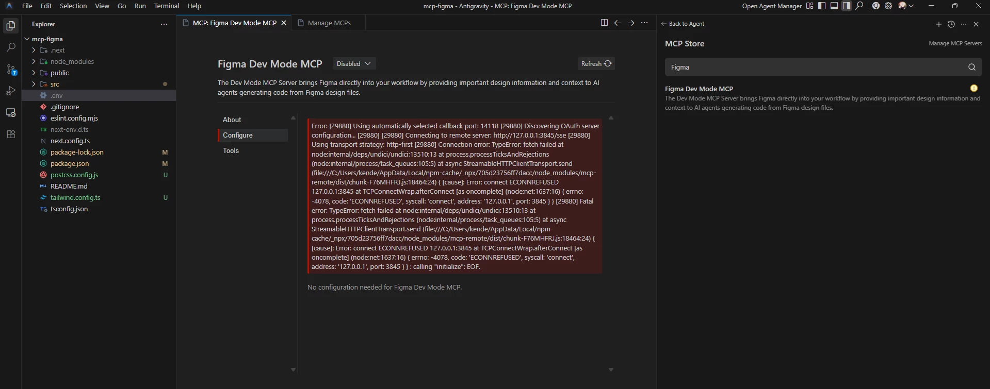
Task: Open Figma Dev Mode MCP store result
Action: (823, 98)
